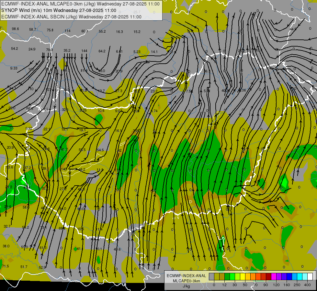This screenshot has height=291, width=317.
Task: Select the map value 5.25
Action: coord(83,110)
